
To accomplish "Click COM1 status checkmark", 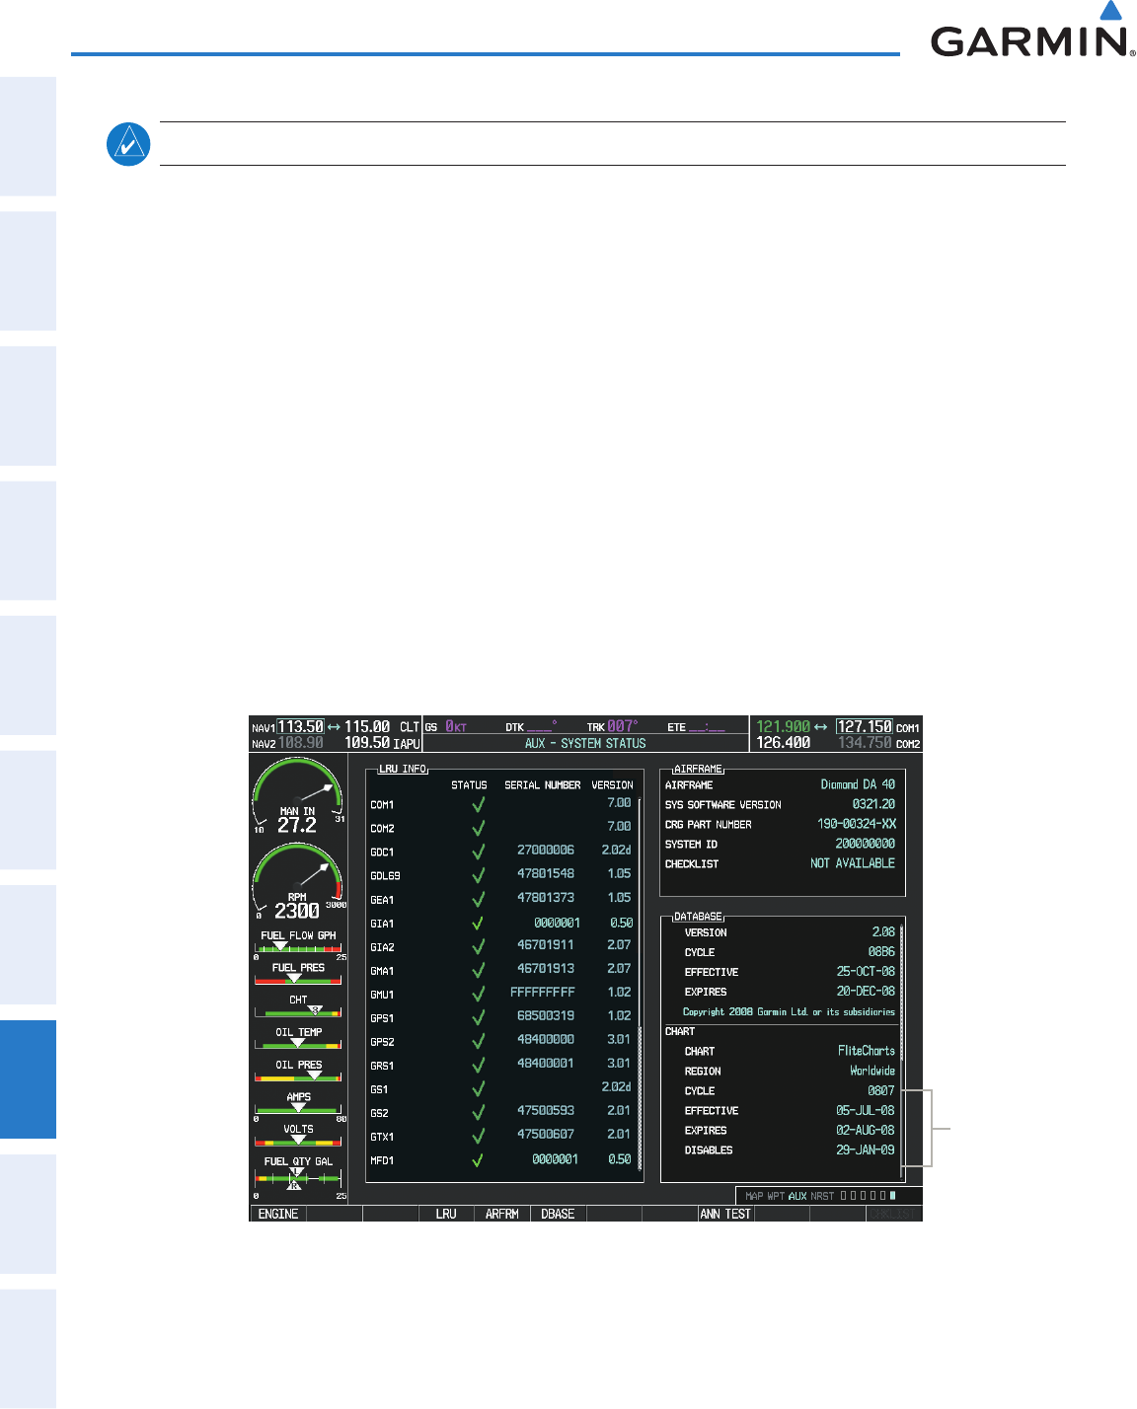I will point(479,804).
